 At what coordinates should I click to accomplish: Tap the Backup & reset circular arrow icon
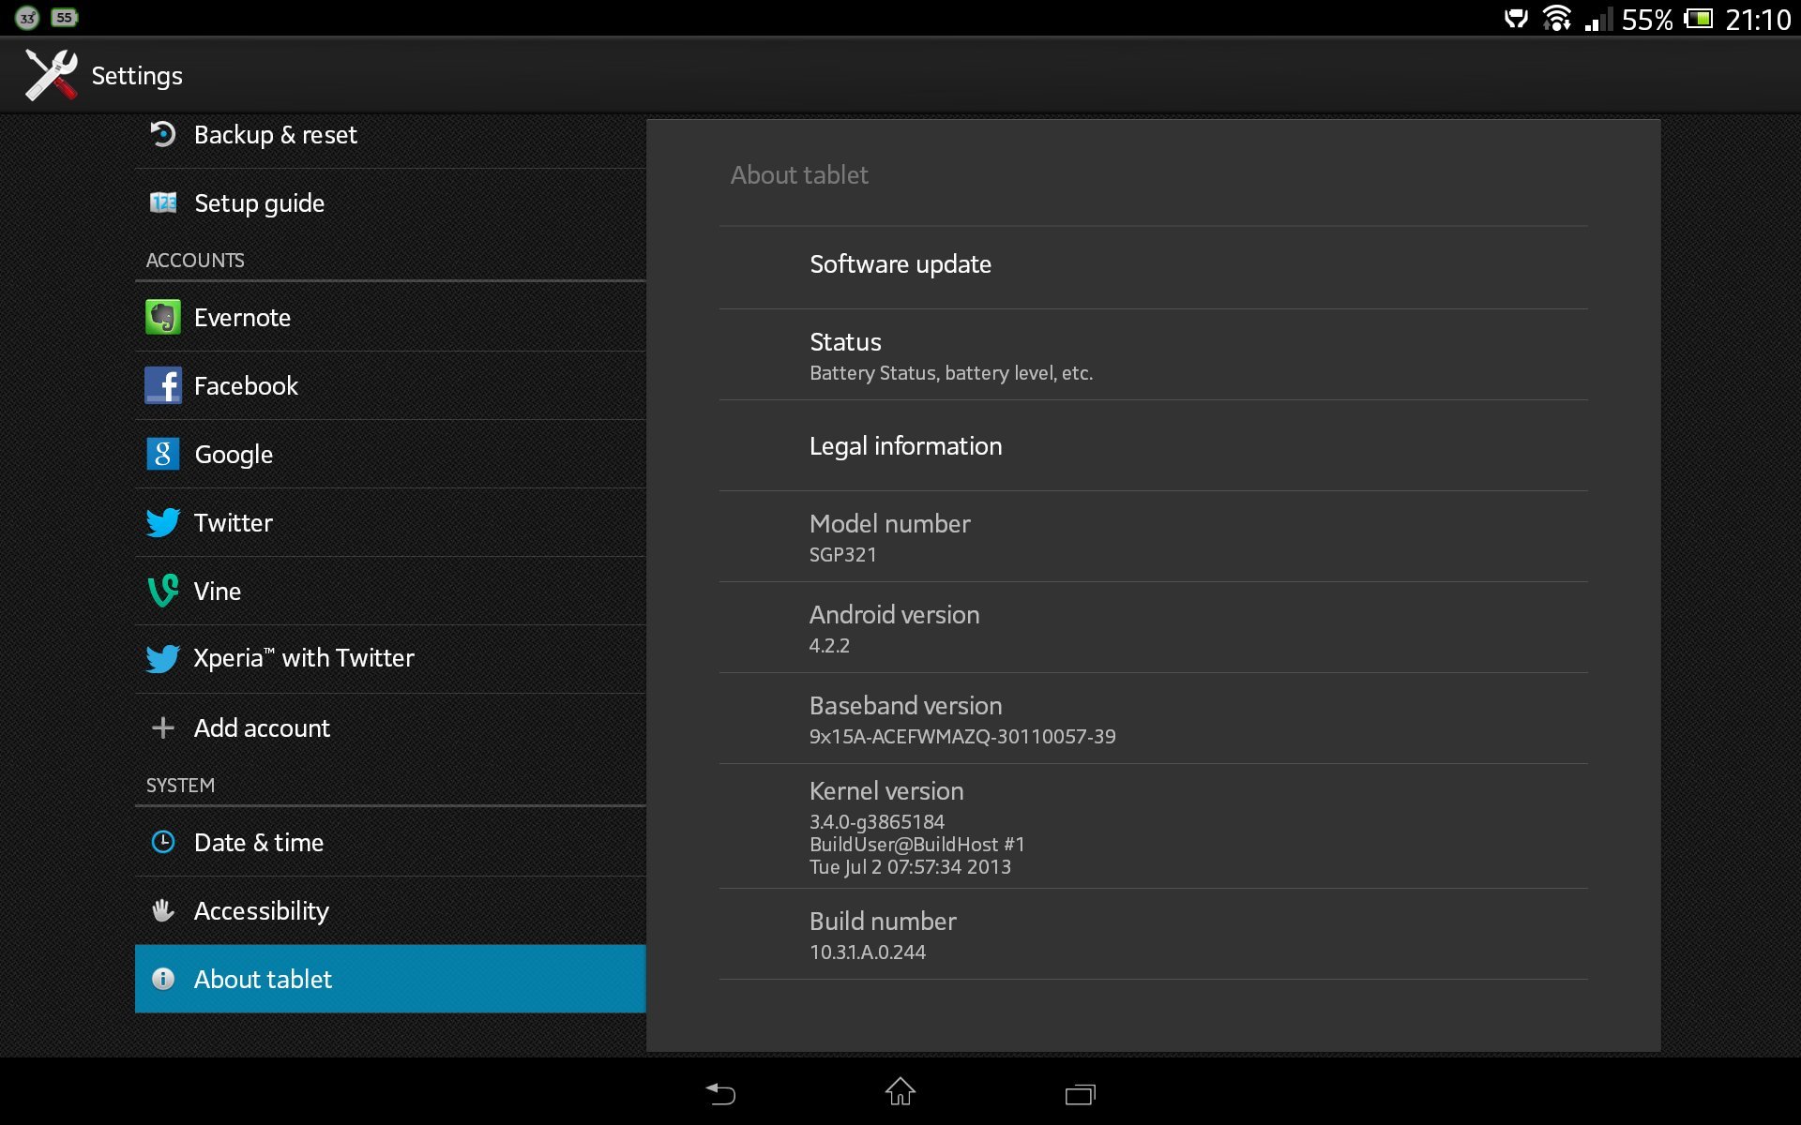(163, 134)
